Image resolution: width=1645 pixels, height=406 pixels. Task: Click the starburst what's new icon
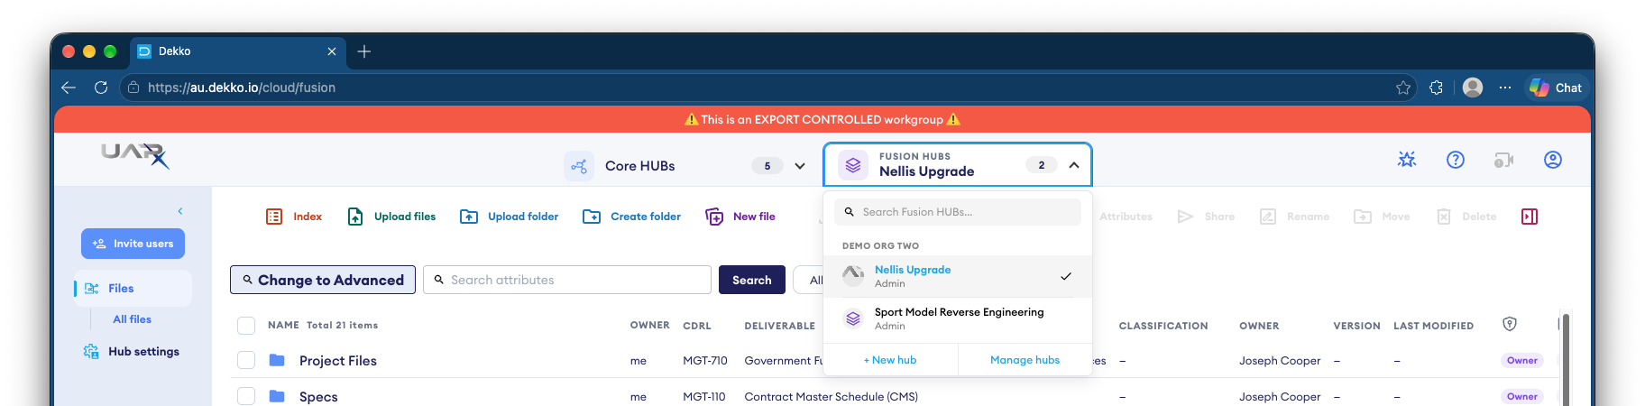pyautogui.click(x=1407, y=160)
